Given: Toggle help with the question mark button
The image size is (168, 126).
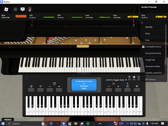Looking at the screenshot, I should click(129, 80).
